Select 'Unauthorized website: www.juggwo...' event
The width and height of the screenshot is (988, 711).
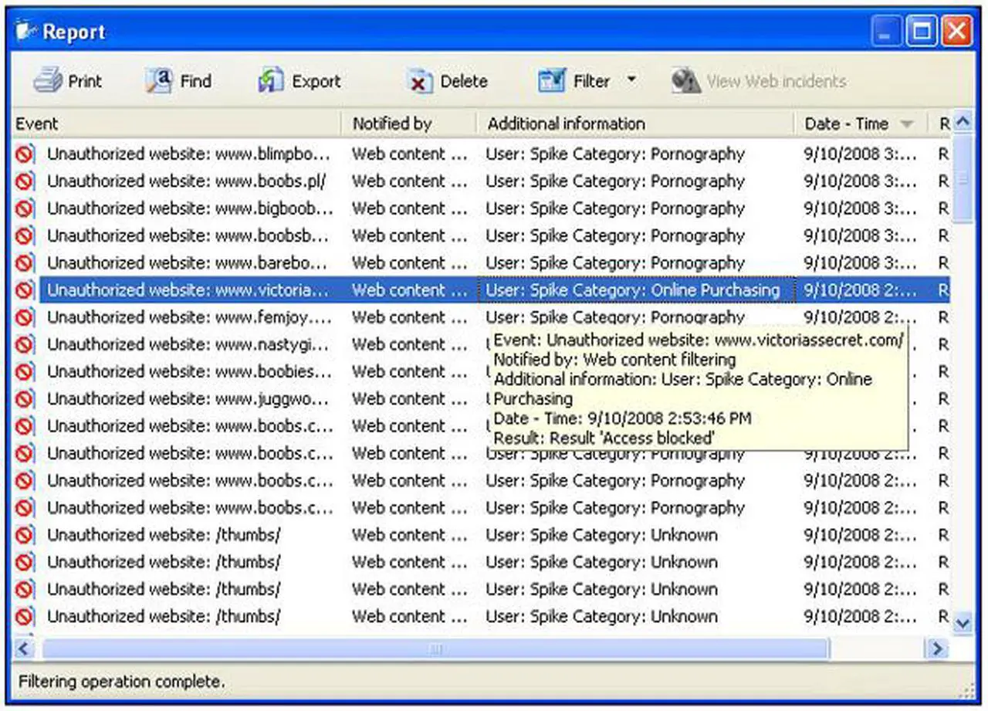189,399
